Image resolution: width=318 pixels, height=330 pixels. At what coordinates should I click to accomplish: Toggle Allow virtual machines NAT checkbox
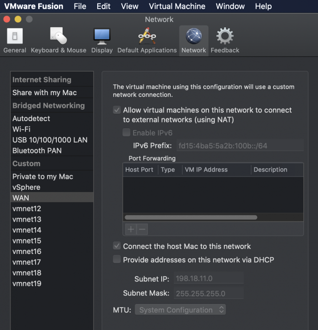click(117, 110)
